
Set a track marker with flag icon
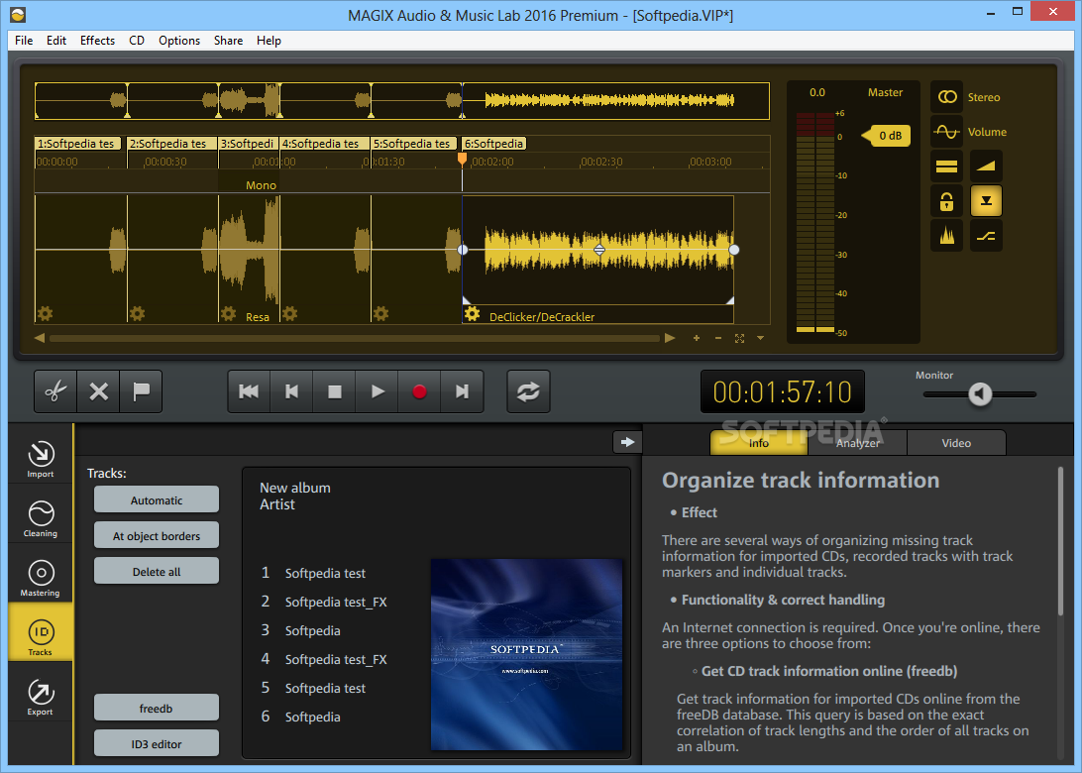pyautogui.click(x=142, y=391)
